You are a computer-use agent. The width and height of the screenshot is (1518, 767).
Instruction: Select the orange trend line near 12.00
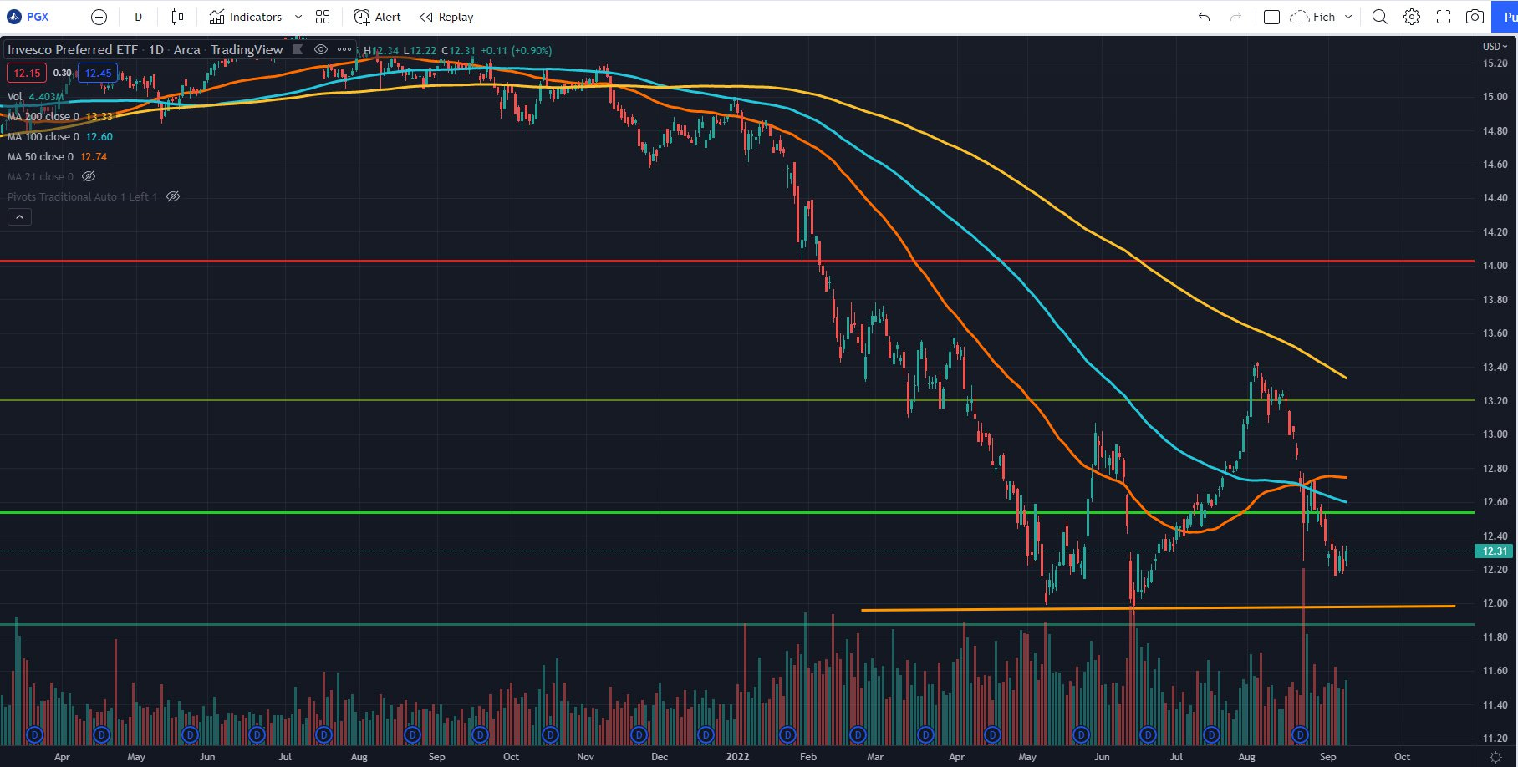tap(1158, 607)
